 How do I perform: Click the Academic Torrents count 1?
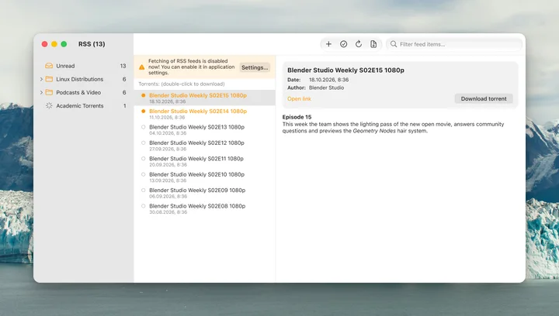(x=124, y=105)
